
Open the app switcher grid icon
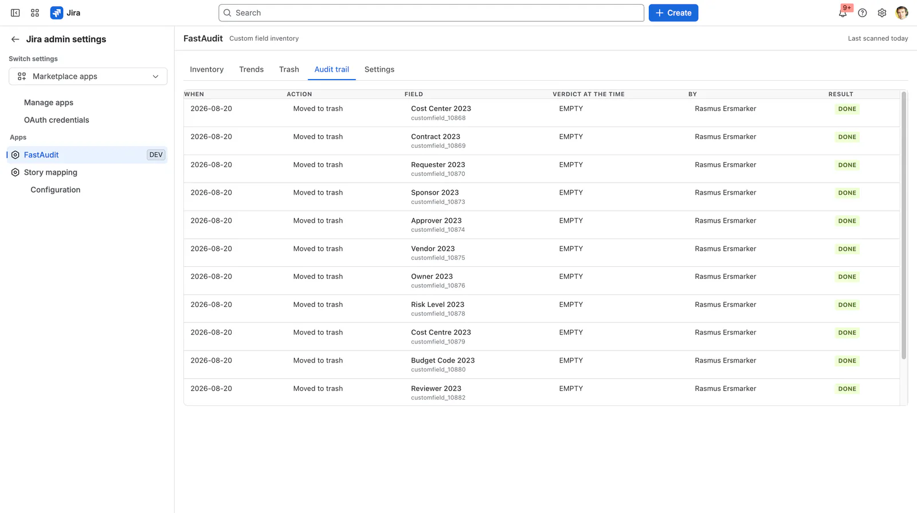pos(35,13)
